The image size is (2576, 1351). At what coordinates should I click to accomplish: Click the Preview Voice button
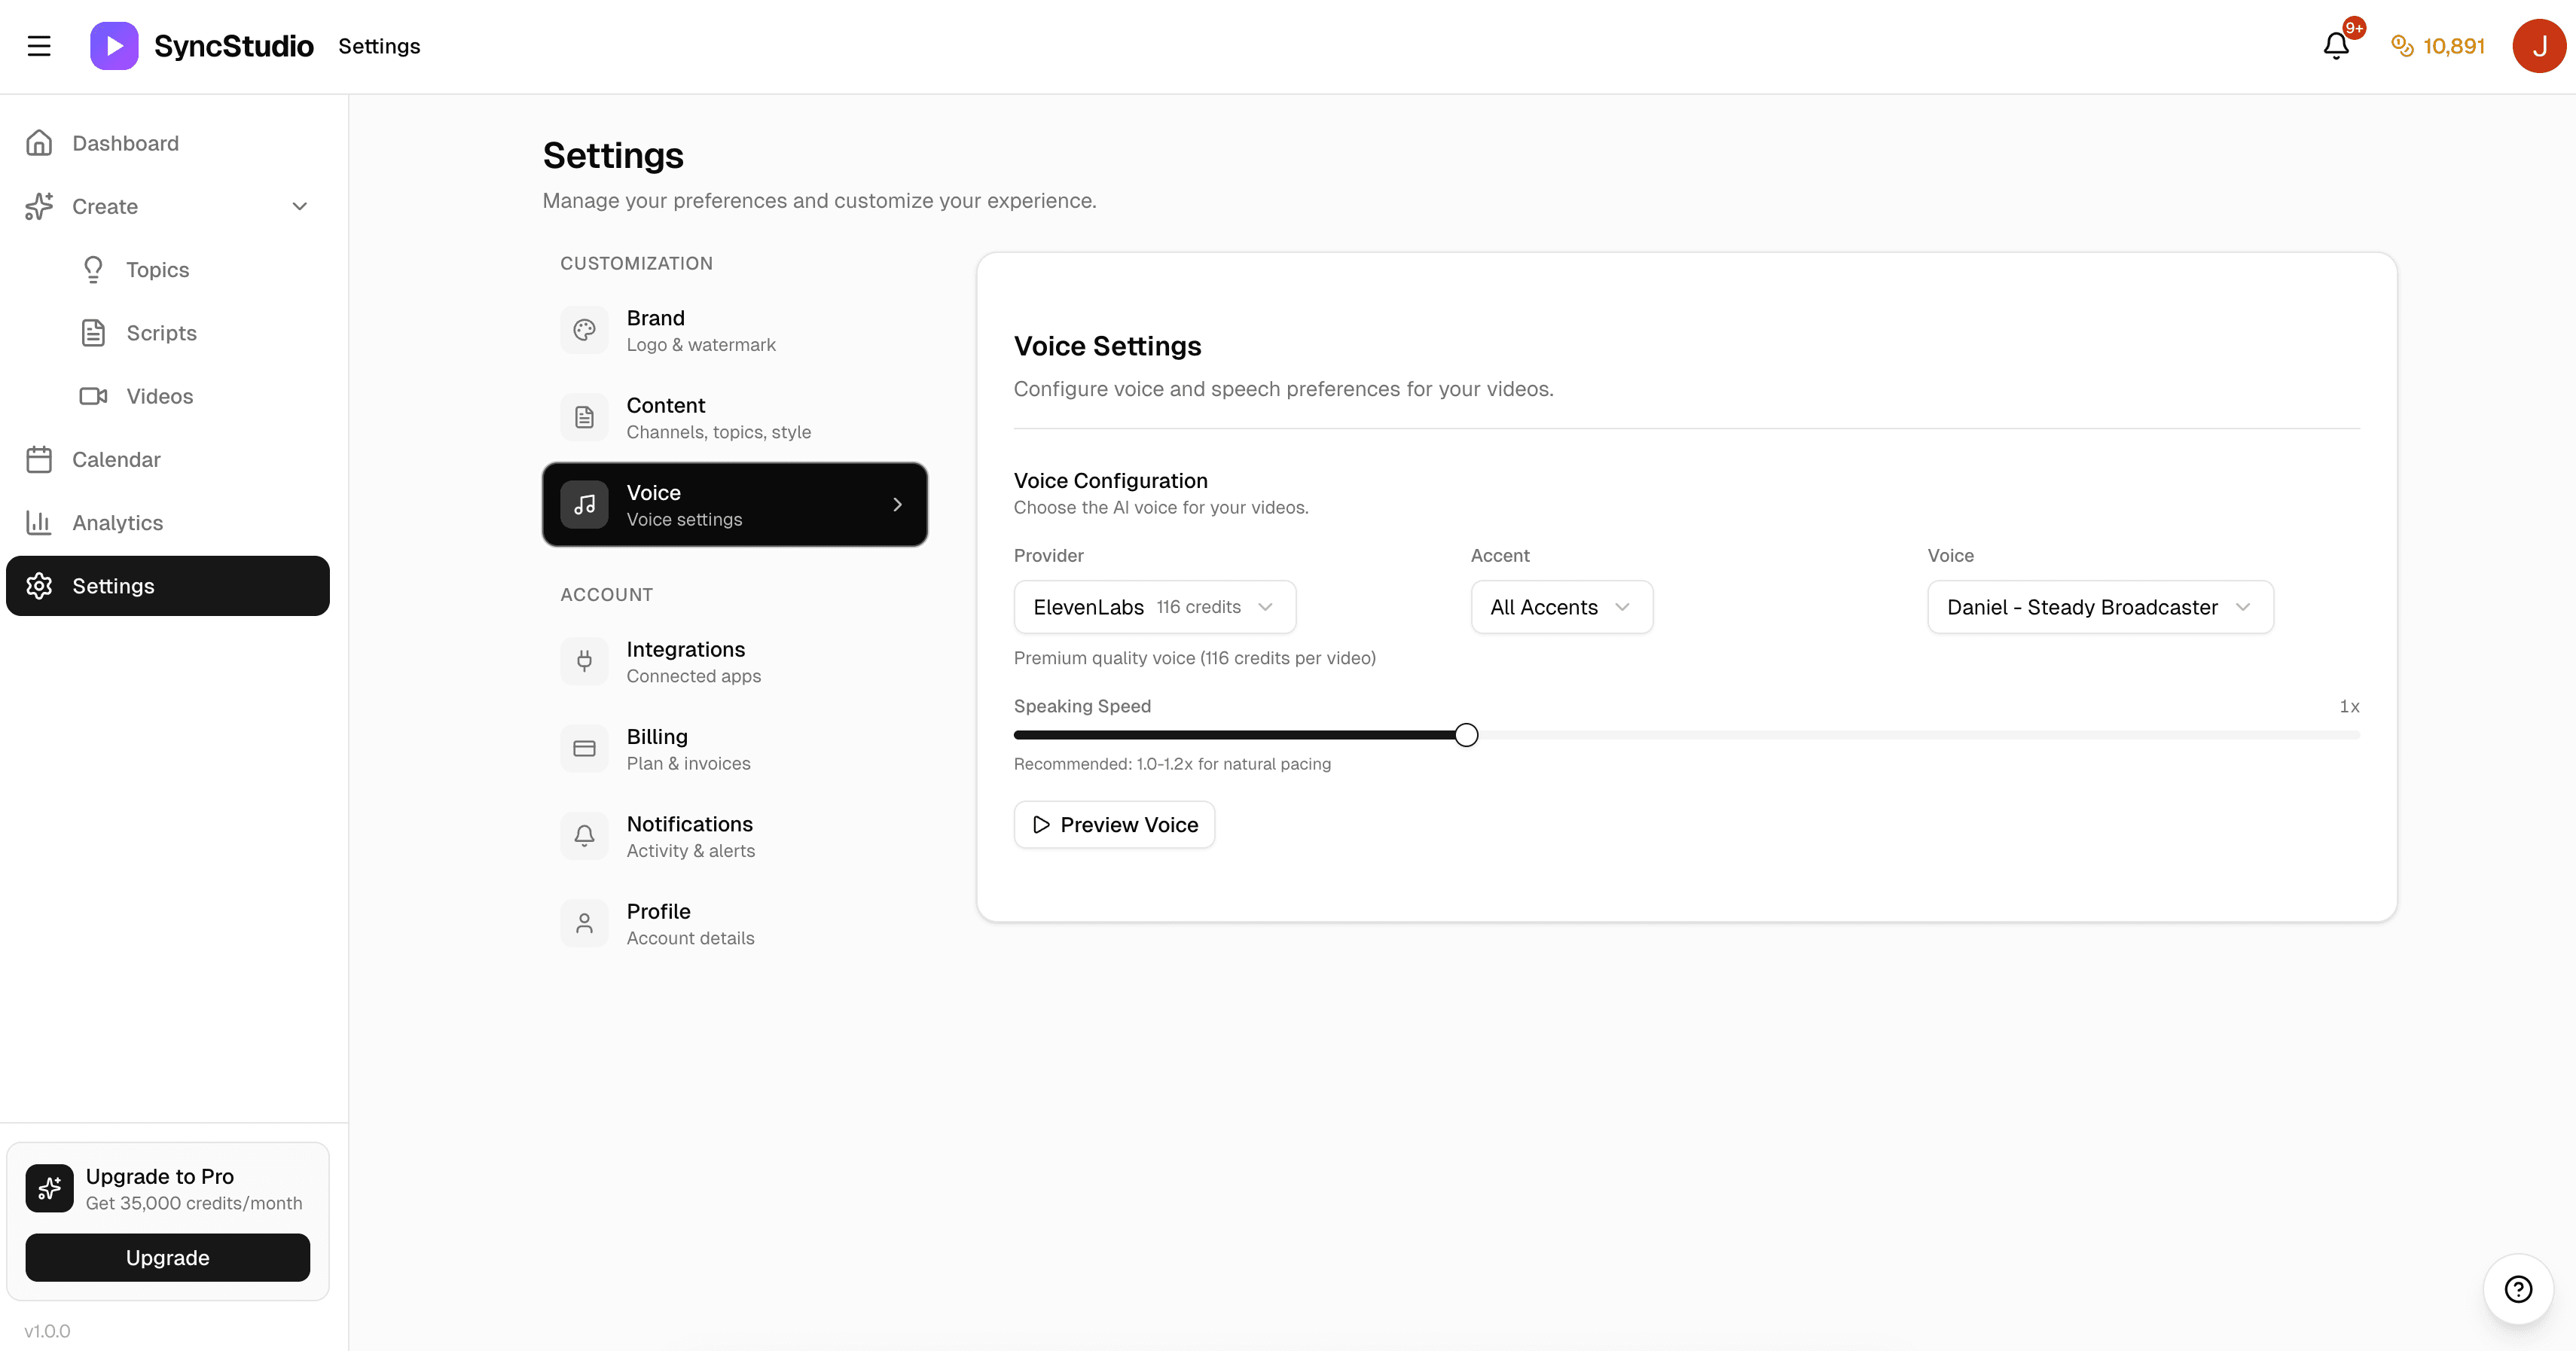tap(1114, 825)
